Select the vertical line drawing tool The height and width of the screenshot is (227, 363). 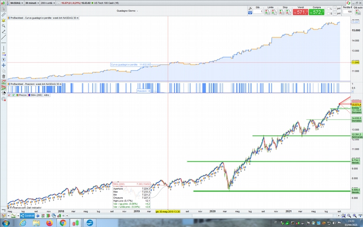[4, 49]
